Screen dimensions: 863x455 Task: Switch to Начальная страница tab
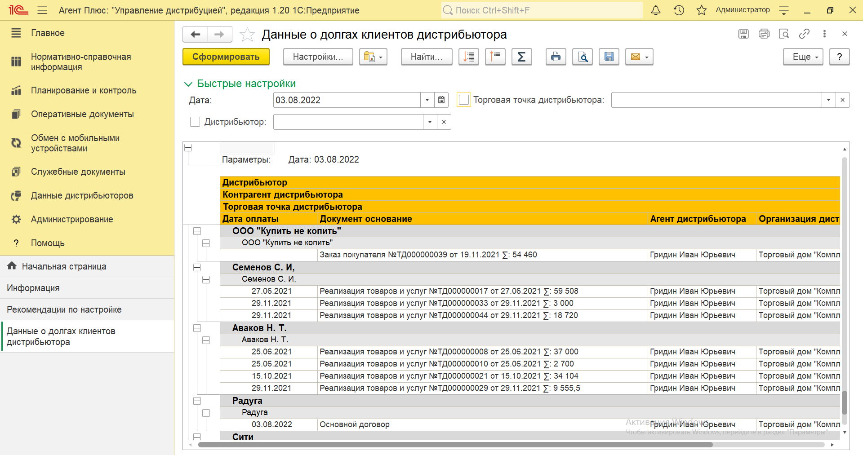[x=87, y=266]
